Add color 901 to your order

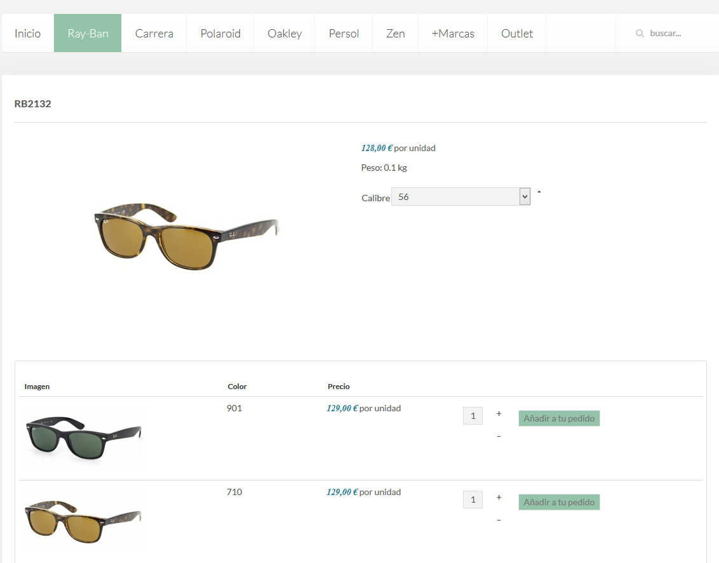tap(559, 418)
